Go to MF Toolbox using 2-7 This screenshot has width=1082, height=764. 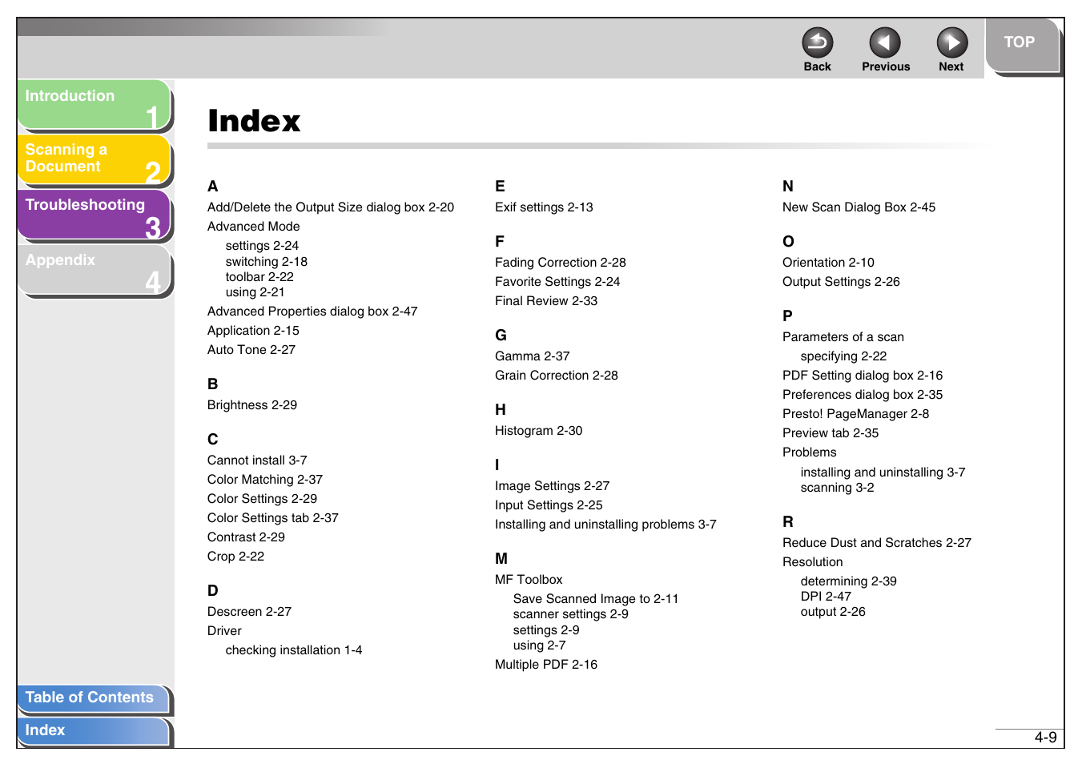point(540,645)
